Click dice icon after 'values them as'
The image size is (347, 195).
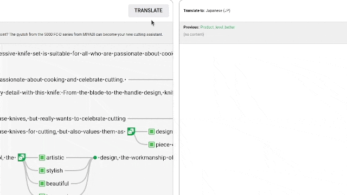click(x=131, y=131)
